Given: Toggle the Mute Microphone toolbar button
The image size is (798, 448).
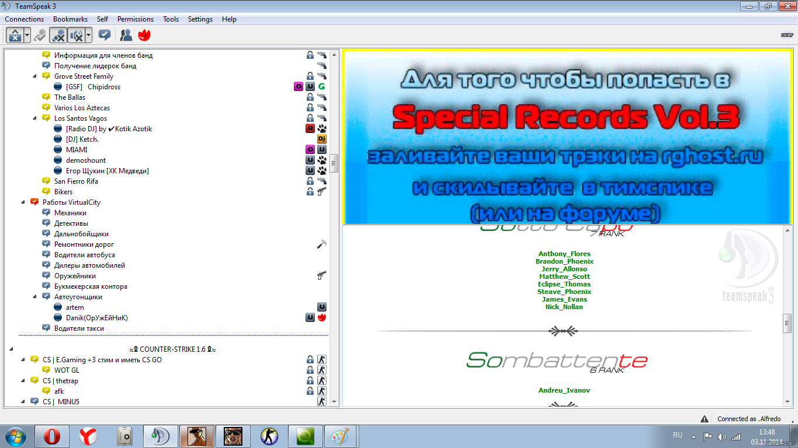Looking at the screenshot, I should click(x=58, y=36).
